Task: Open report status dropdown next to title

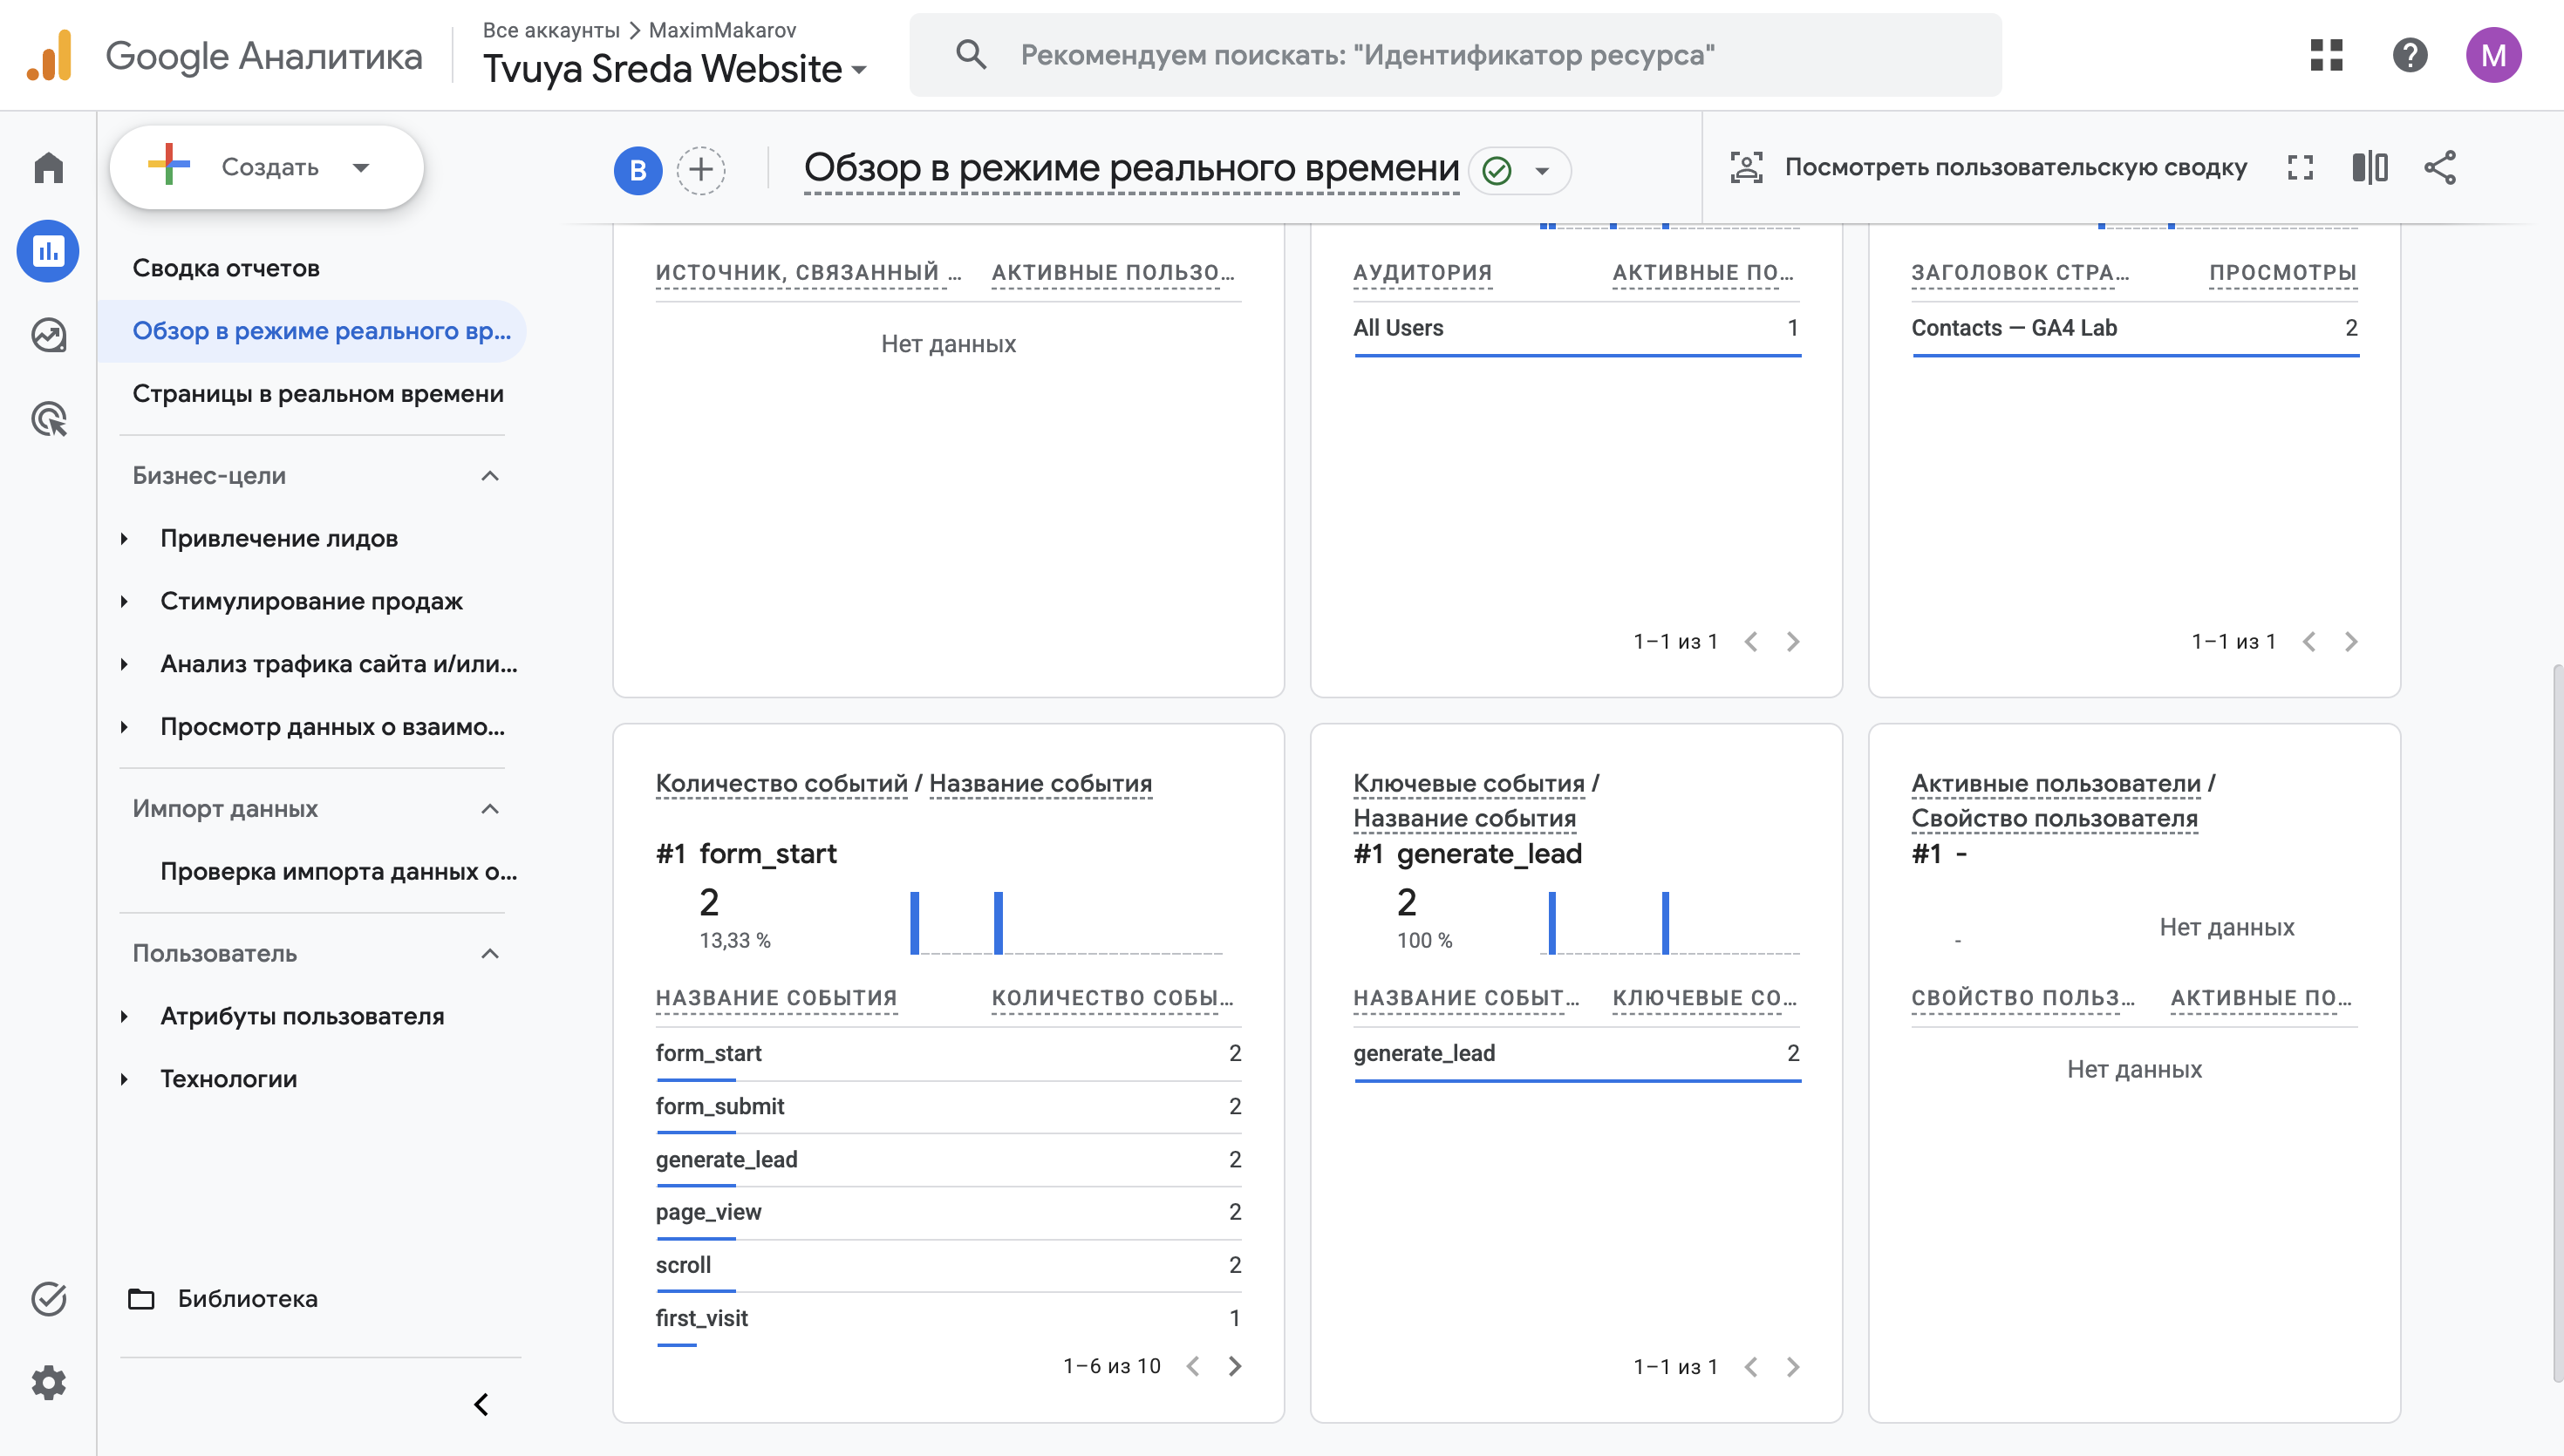Action: coord(1520,171)
